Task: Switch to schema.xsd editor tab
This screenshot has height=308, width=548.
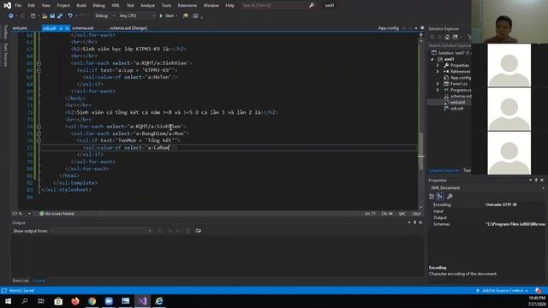Action: click(x=83, y=28)
